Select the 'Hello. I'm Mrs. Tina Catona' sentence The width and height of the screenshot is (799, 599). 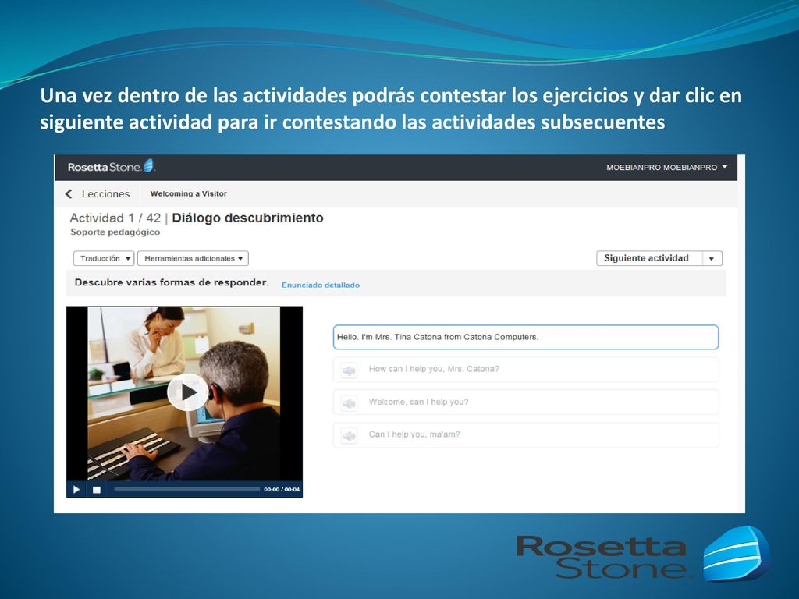click(526, 337)
